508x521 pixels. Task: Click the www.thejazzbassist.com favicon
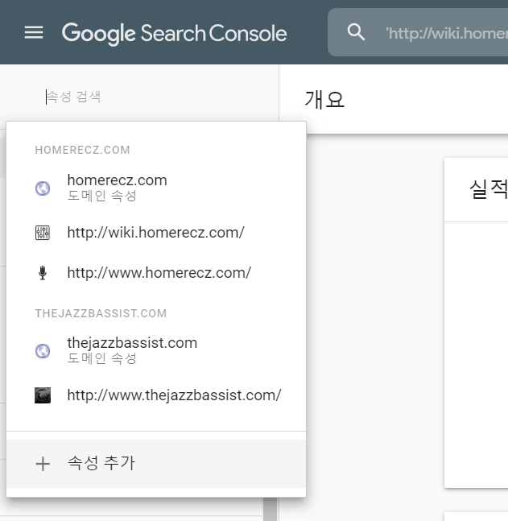pyautogui.click(x=43, y=395)
